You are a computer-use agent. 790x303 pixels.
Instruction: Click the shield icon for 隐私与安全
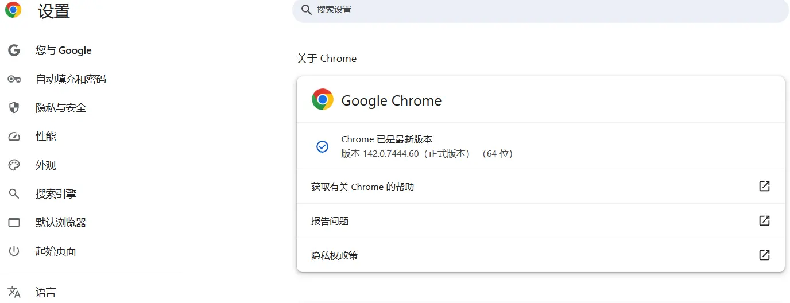[14, 108]
